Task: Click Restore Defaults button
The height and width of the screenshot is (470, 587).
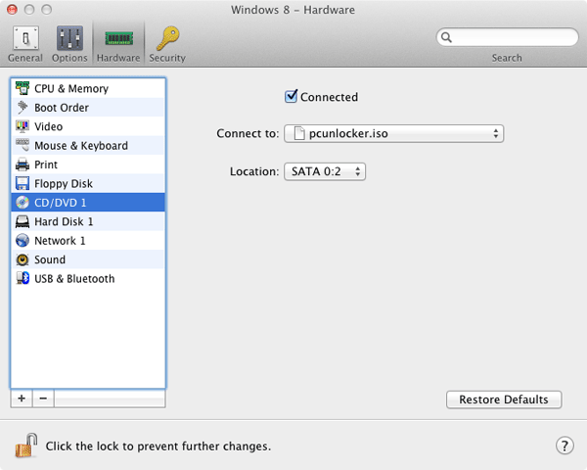Action: (504, 399)
